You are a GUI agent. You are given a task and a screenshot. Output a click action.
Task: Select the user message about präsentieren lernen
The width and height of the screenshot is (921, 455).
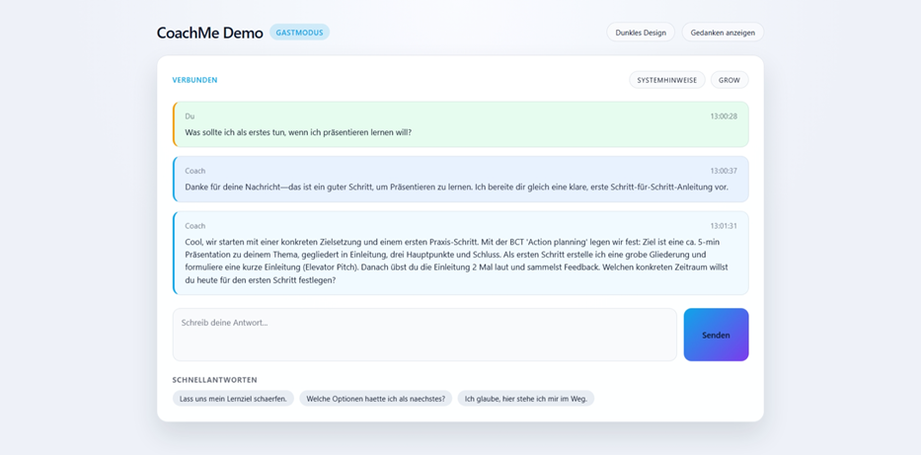coord(298,132)
